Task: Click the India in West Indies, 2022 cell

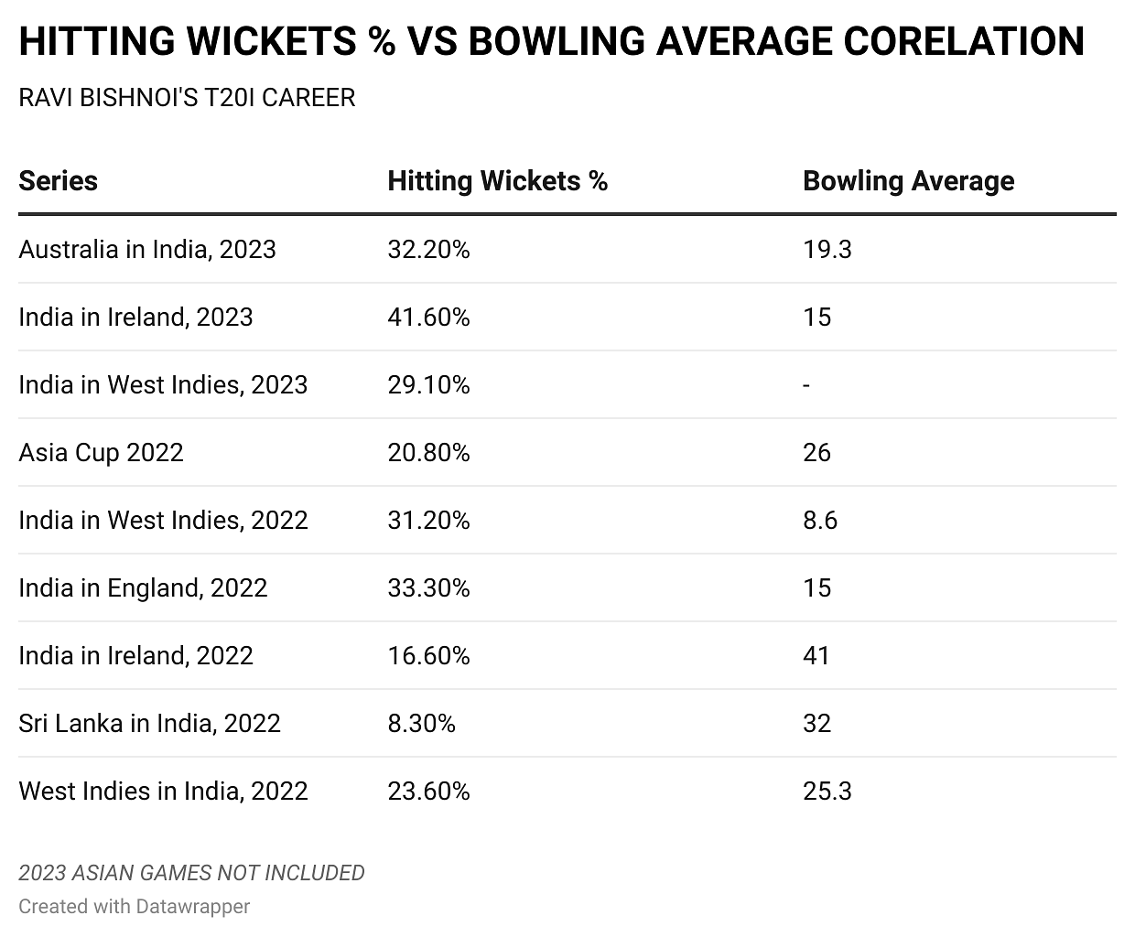Action: tap(163, 521)
